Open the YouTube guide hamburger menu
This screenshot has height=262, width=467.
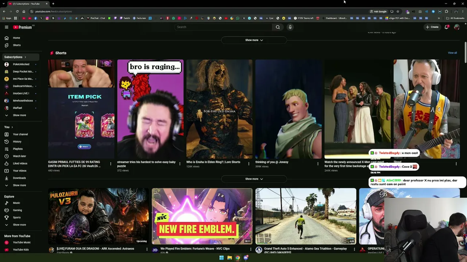[7, 27]
